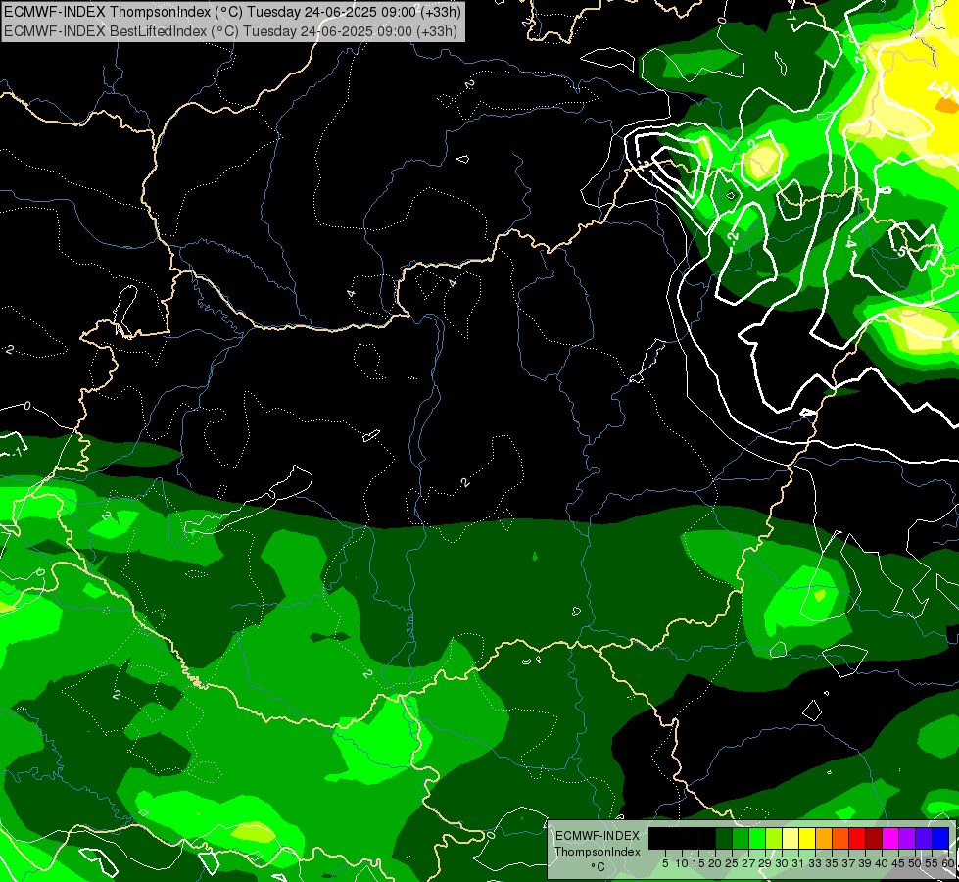Click the legend tick value 60
This screenshot has width=959, height=882.
tap(948, 863)
